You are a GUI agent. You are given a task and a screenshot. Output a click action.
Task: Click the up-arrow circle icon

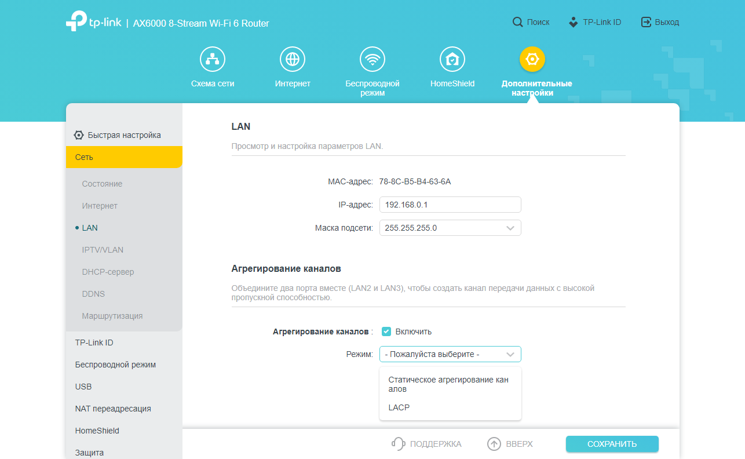click(x=494, y=444)
